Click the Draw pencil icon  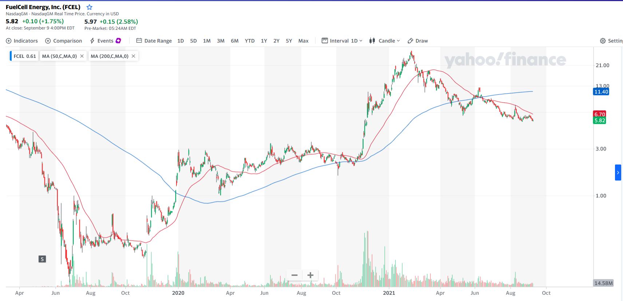410,41
